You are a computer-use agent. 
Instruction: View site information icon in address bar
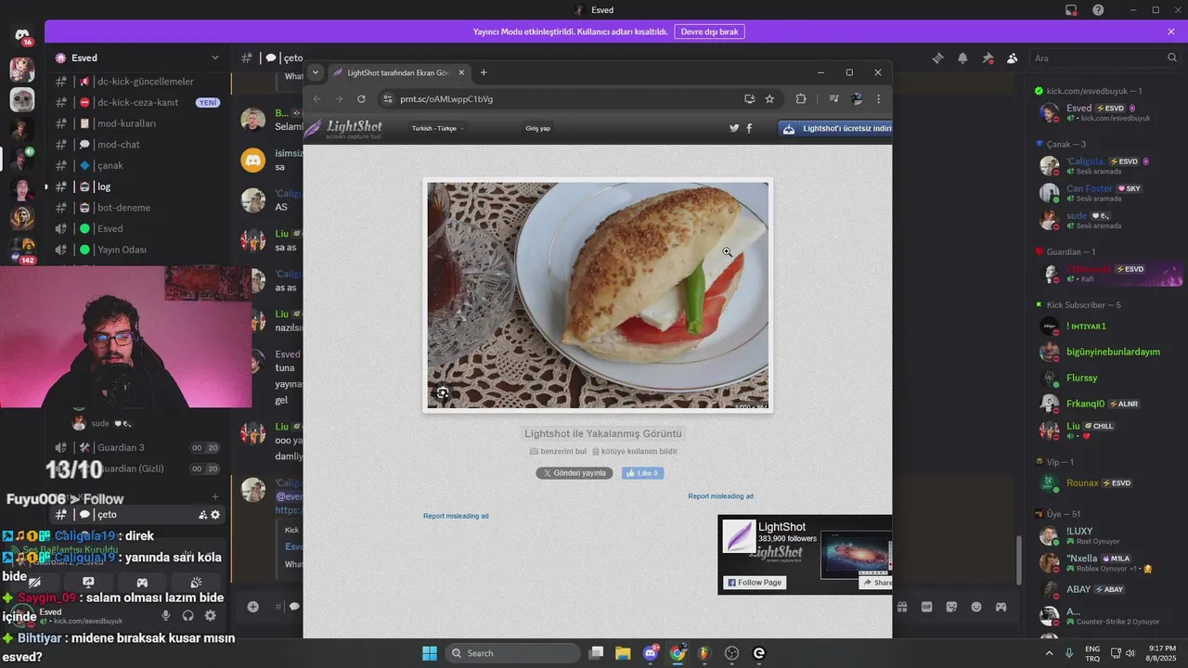(388, 98)
